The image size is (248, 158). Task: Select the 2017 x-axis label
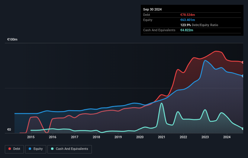click(75, 137)
